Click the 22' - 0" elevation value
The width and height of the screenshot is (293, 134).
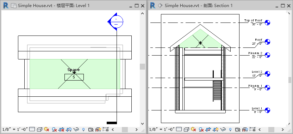point(257,57)
